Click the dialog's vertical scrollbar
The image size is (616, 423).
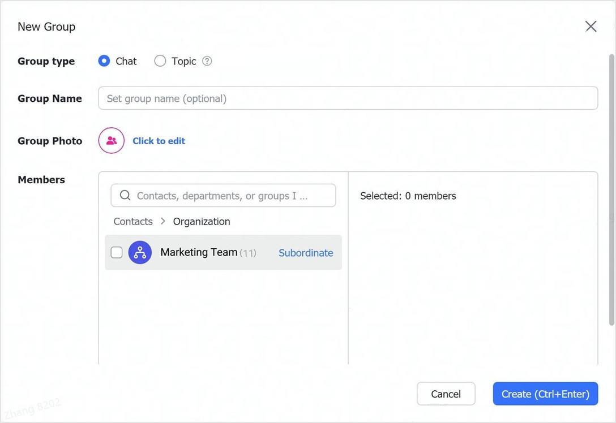[x=611, y=189]
